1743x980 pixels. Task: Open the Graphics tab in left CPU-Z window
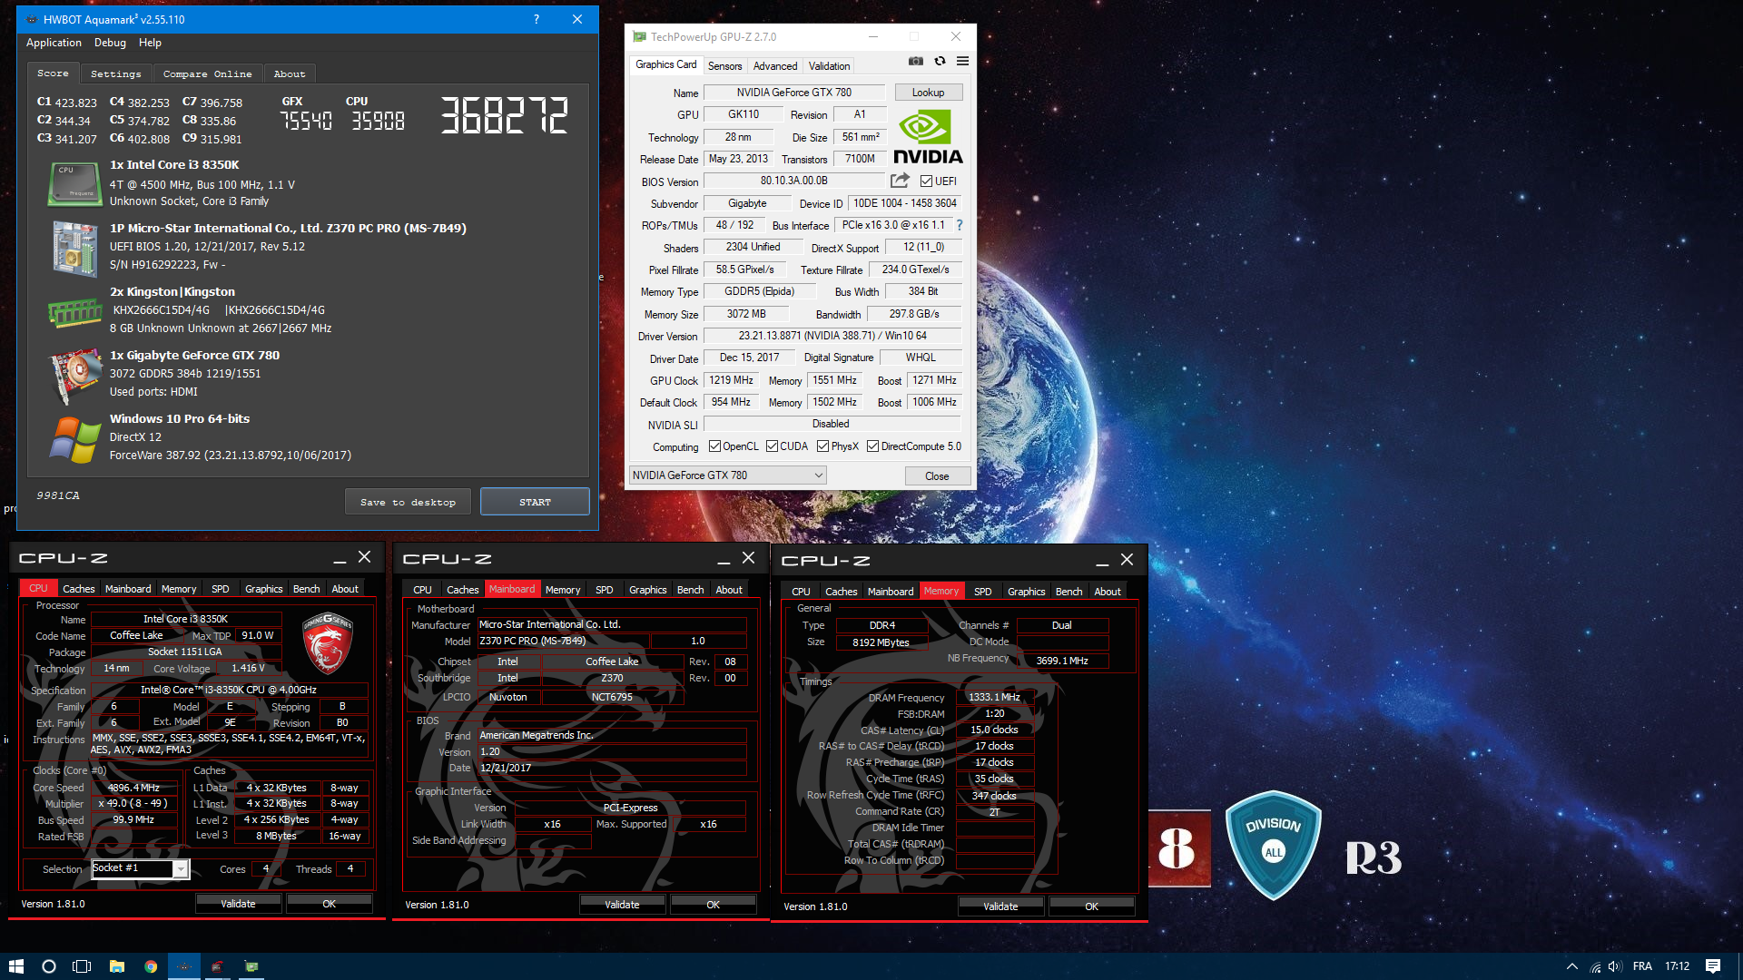(x=263, y=589)
